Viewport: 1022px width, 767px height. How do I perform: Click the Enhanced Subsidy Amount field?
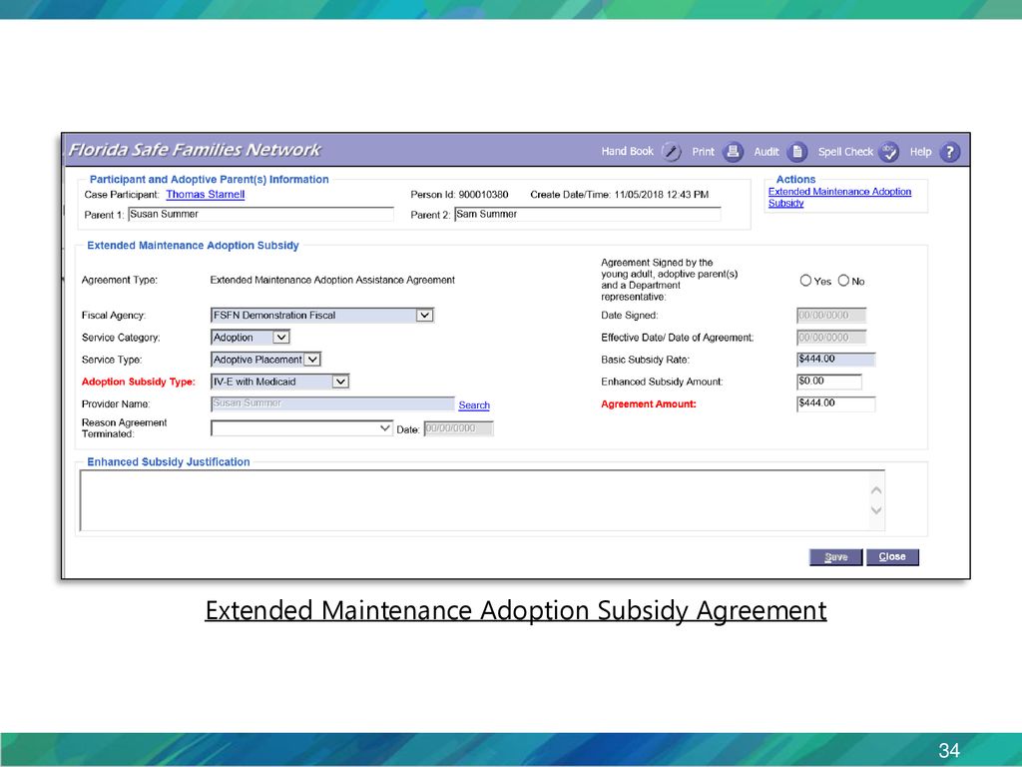click(829, 382)
